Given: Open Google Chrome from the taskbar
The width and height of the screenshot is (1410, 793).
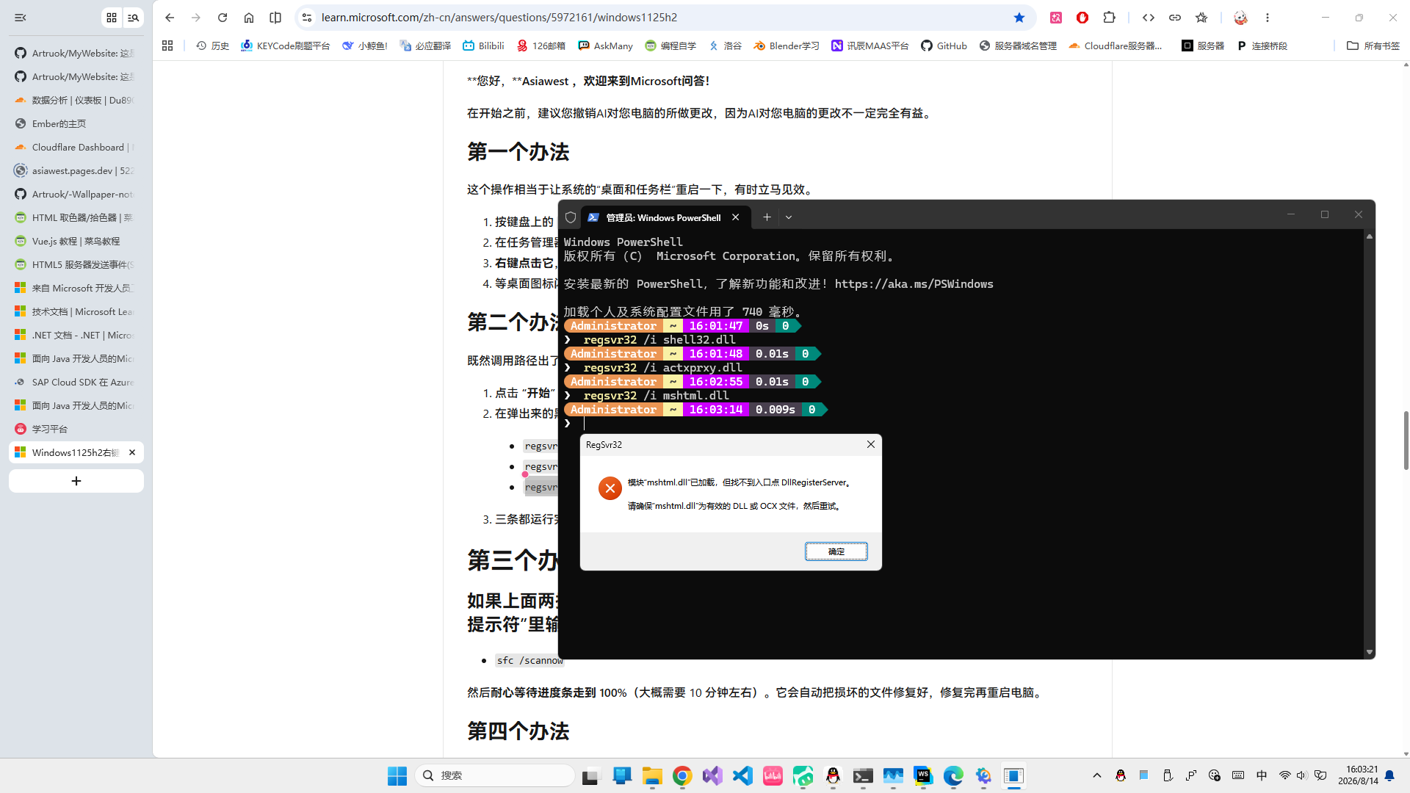Looking at the screenshot, I should [x=682, y=775].
